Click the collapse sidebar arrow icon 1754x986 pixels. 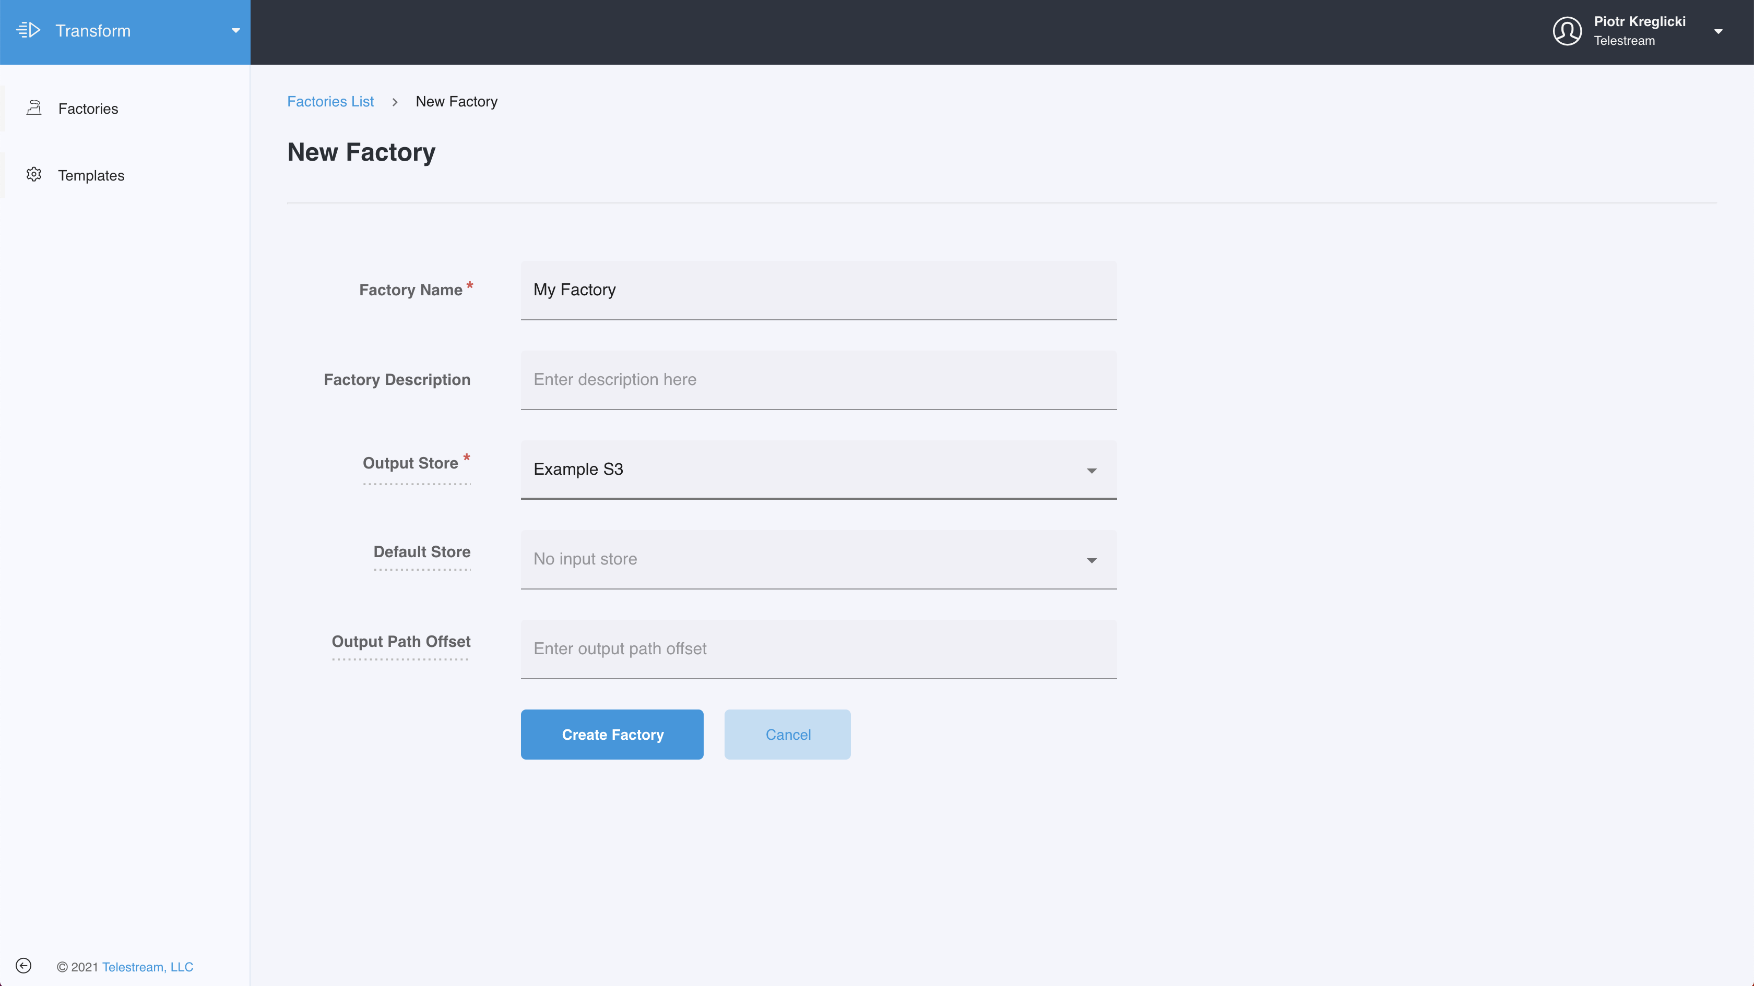(23, 966)
